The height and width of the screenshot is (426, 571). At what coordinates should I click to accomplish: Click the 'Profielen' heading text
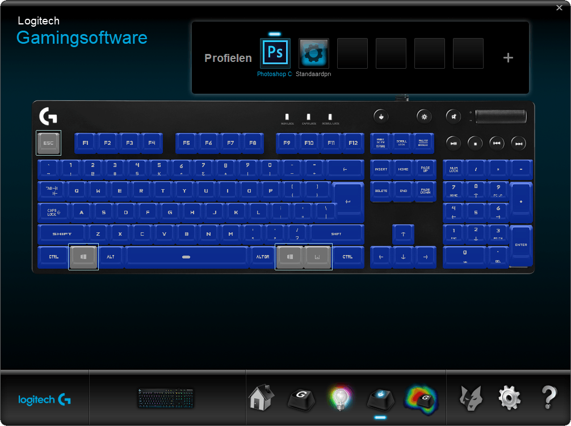click(x=228, y=58)
